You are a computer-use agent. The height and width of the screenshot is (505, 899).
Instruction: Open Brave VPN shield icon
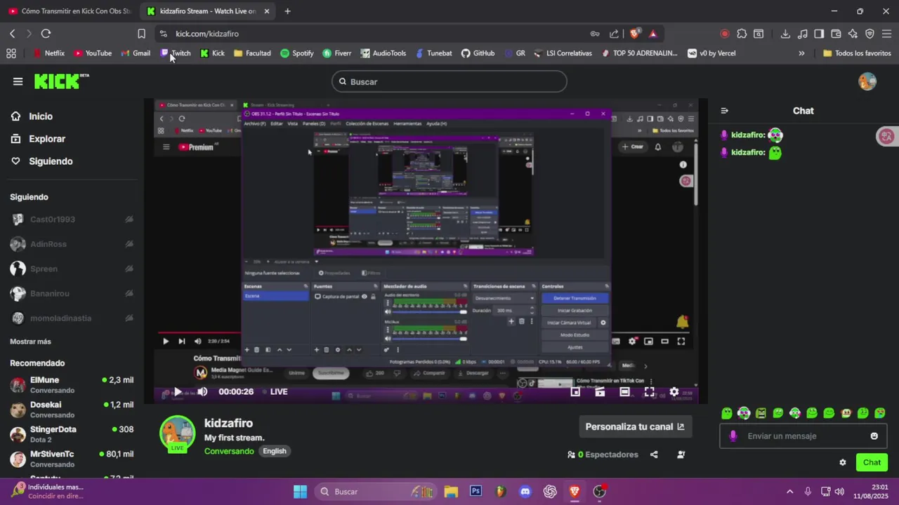pos(870,34)
